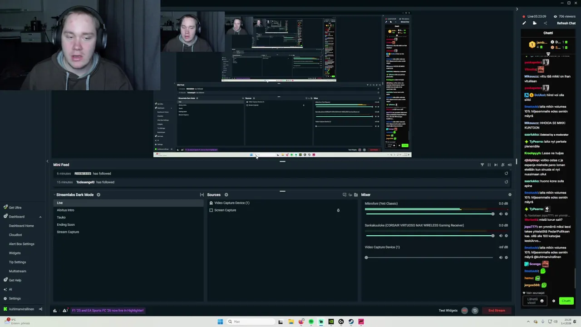Open Tip Settings in sidebar
The image size is (581, 327).
click(x=17, y=262)
